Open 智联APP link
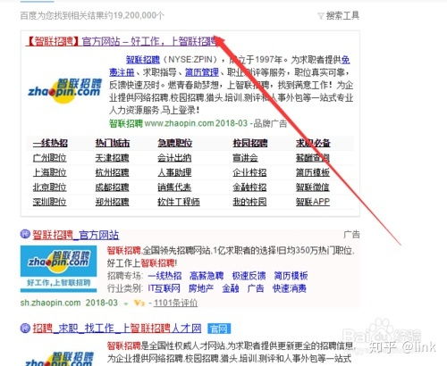The width and height of the screenshot is (447, 366). [x=313, y=202]
